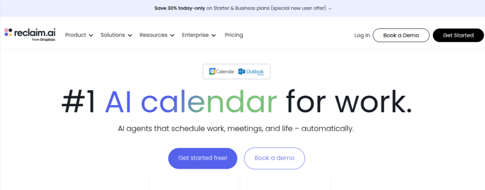
Task: Expand the Solutions dropdown chevron
Action: click(130, 35)
